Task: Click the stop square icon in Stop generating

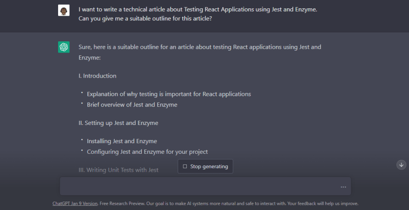Action: pos(185,166)
